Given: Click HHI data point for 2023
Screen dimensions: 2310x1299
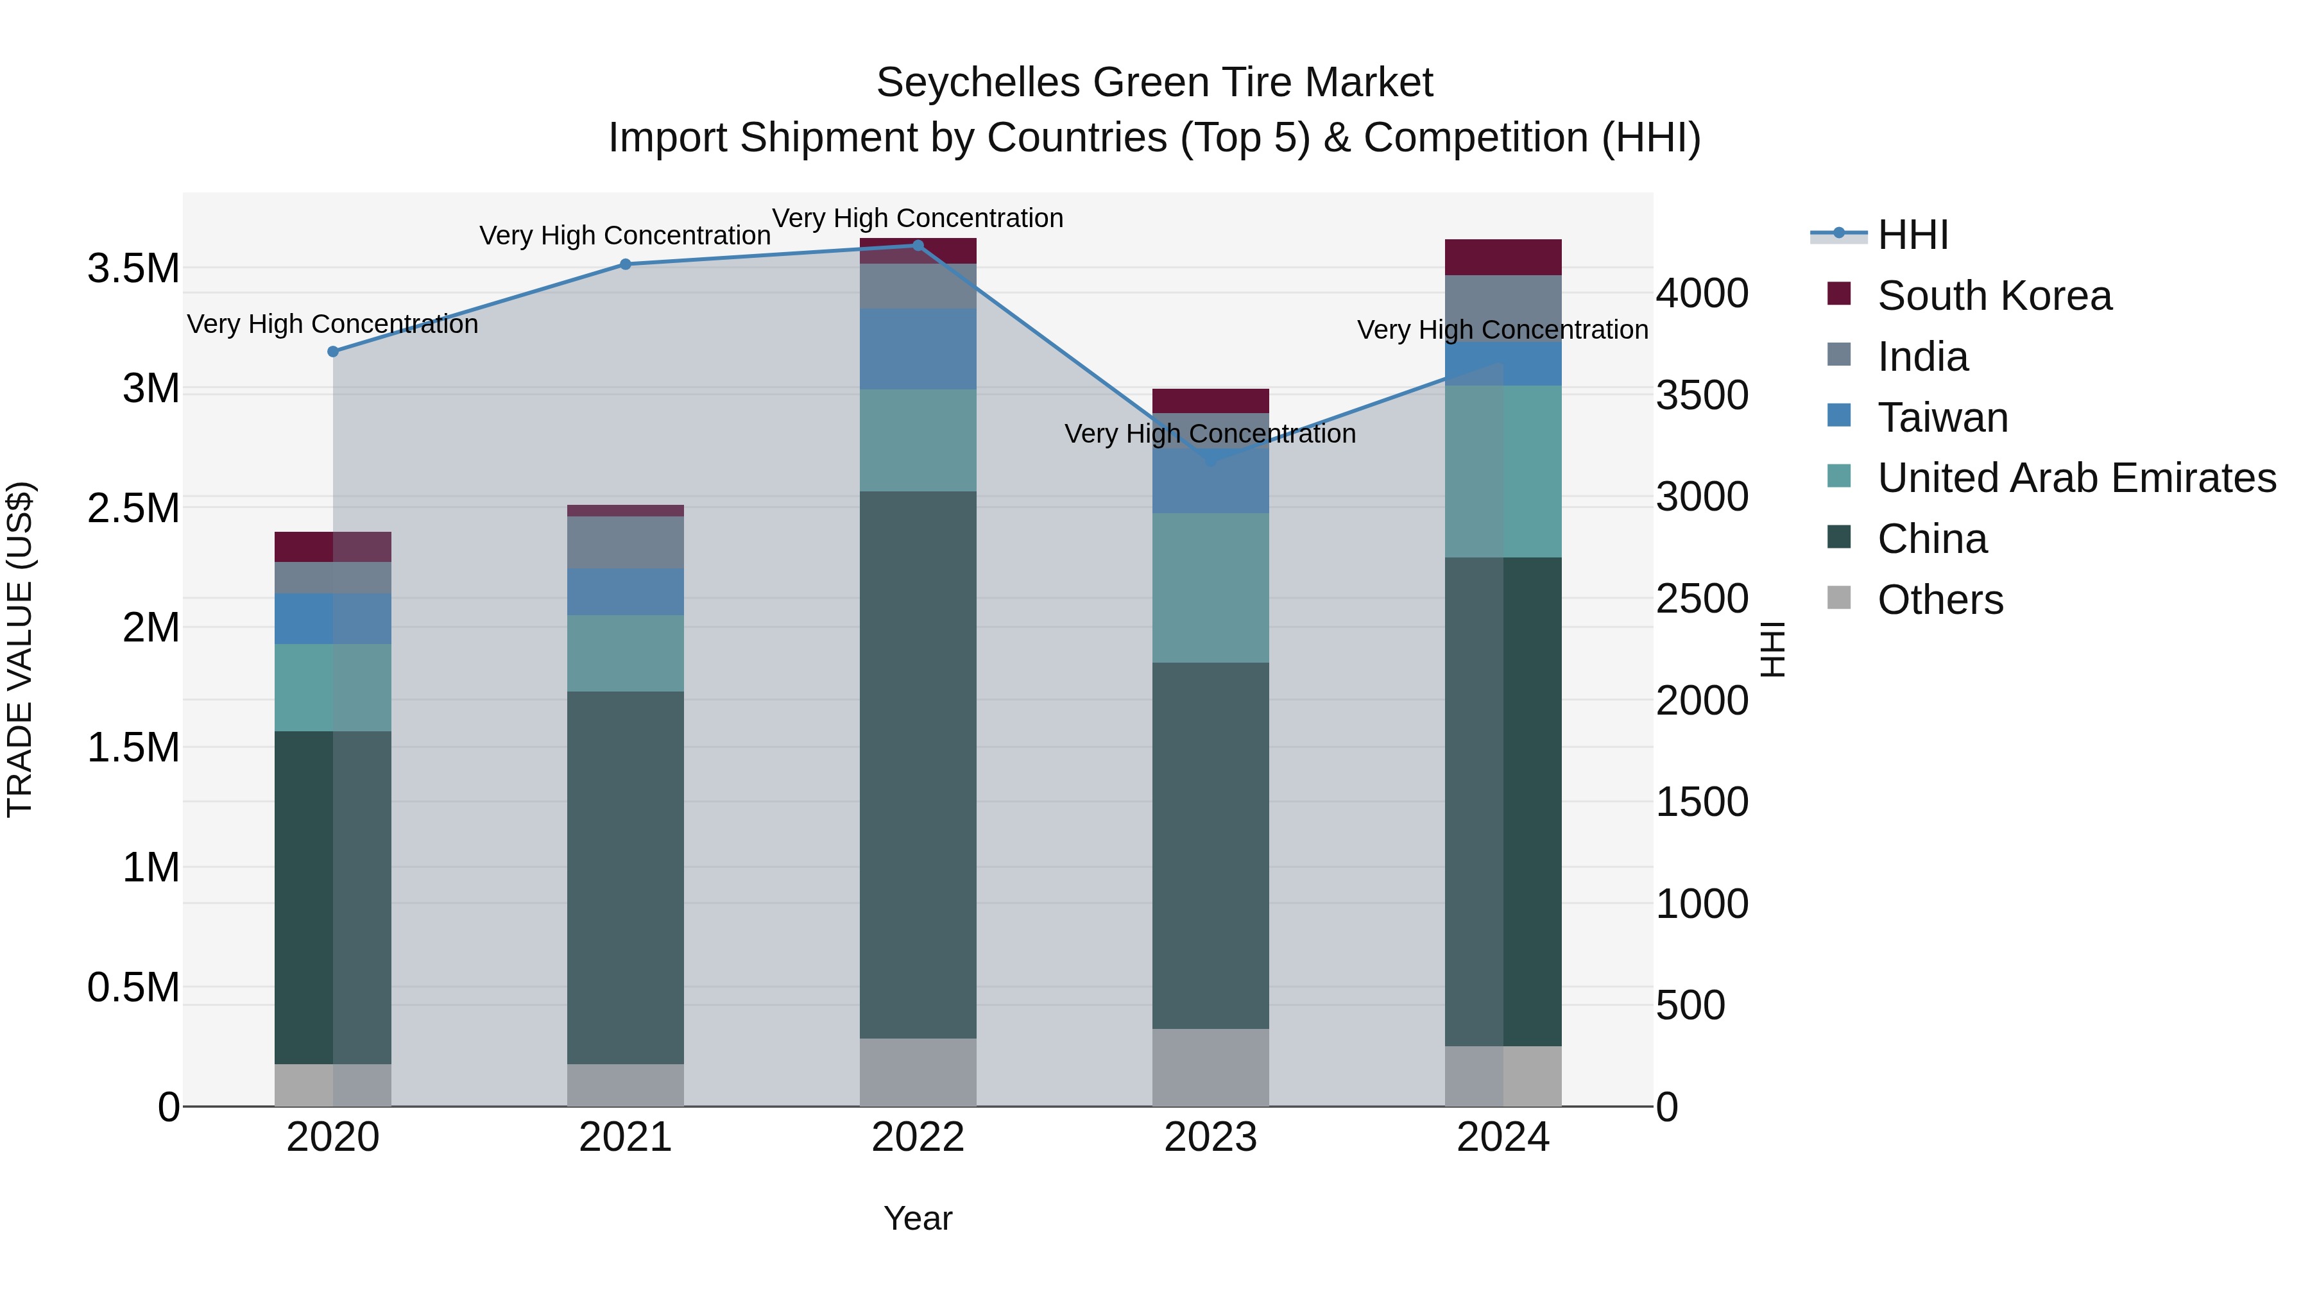Looking at the screenshot, I should pyautogui.click(x=1211, y=459).
